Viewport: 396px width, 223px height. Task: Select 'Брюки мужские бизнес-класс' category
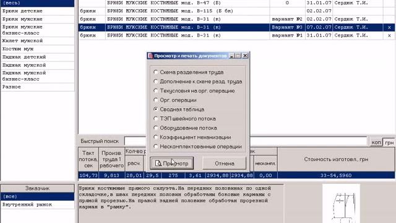coord(37,30)
